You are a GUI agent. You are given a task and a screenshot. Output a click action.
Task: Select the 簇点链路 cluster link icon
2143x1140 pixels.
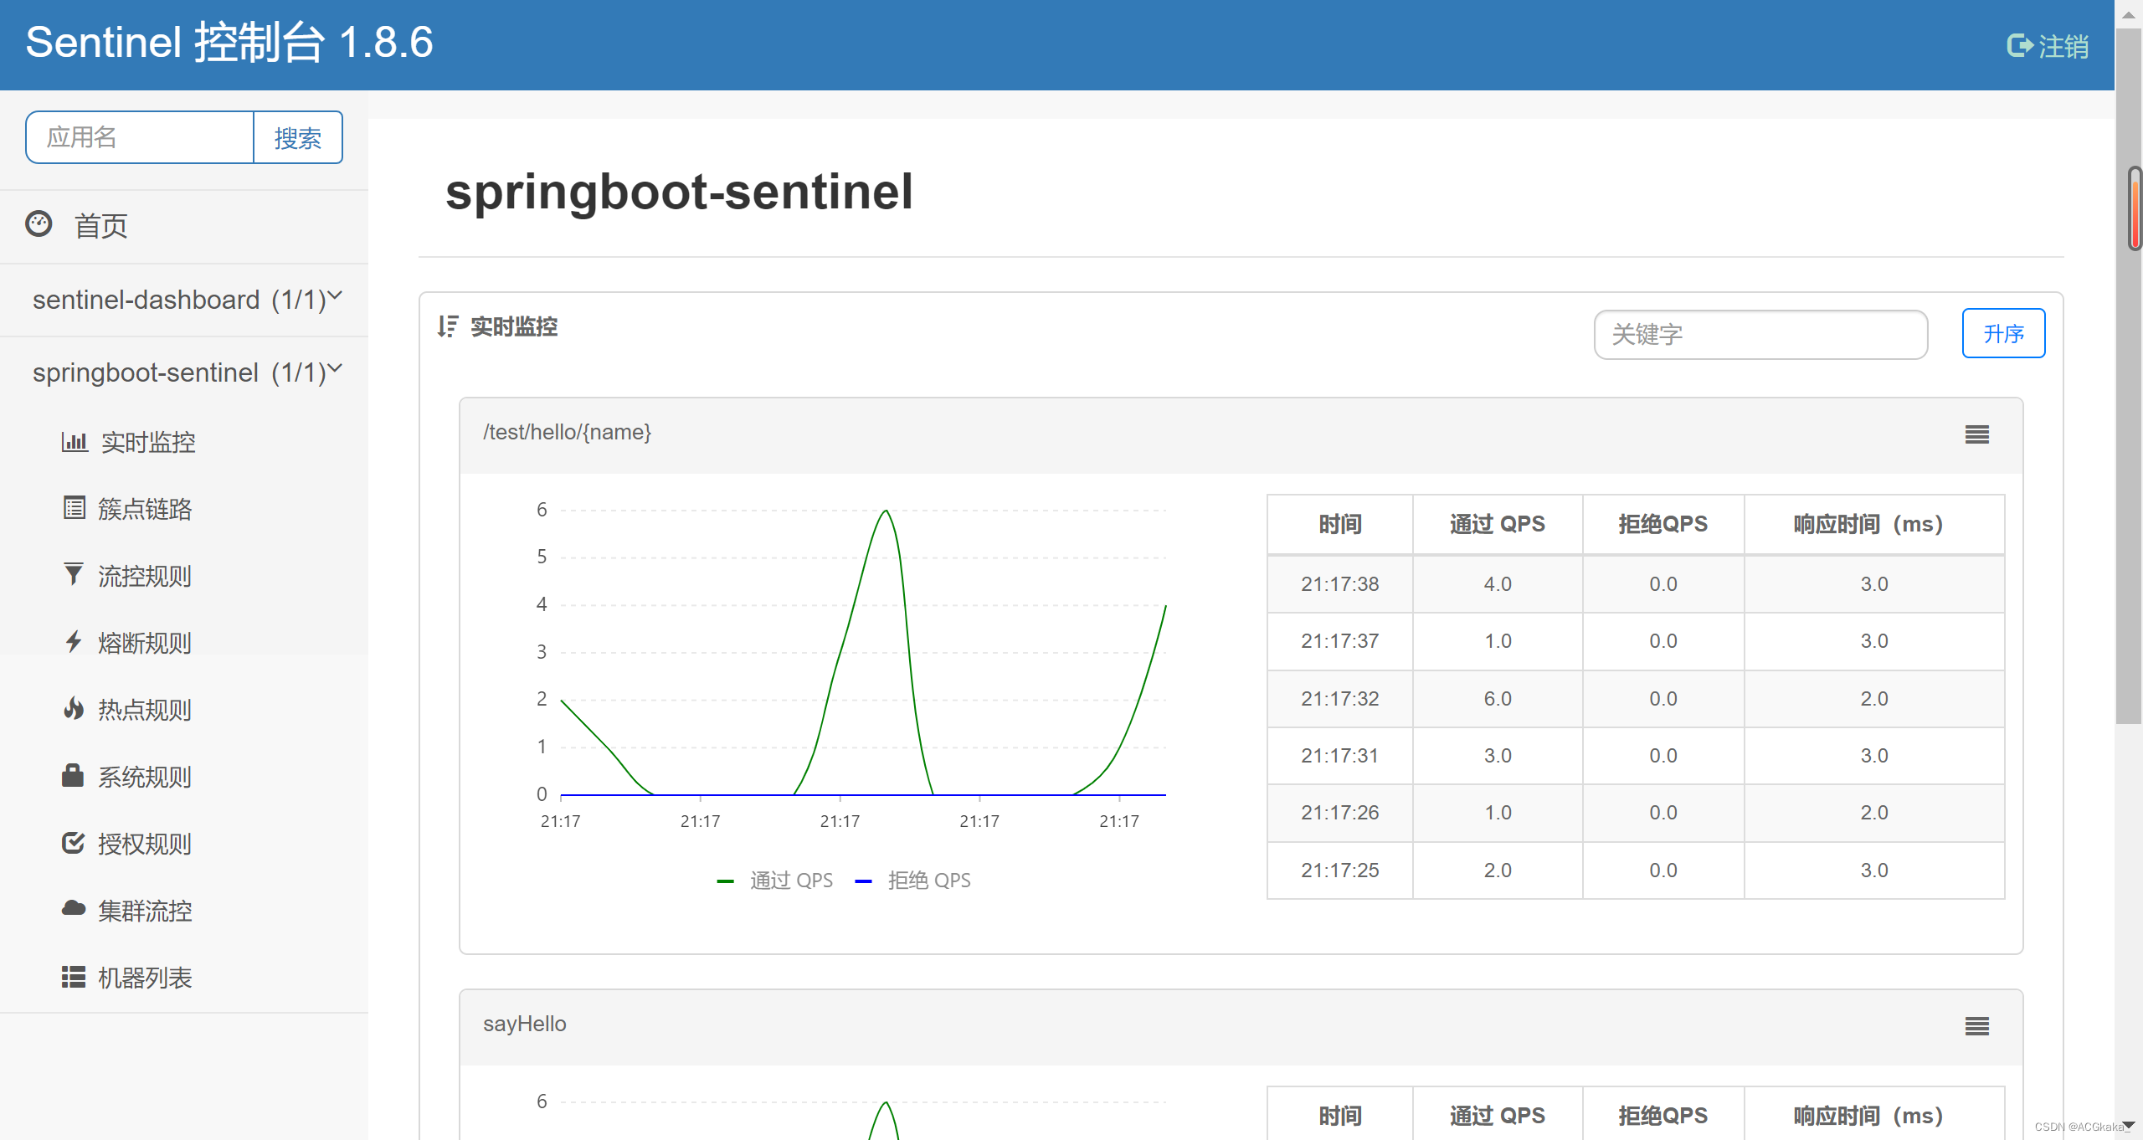point(74,509)
